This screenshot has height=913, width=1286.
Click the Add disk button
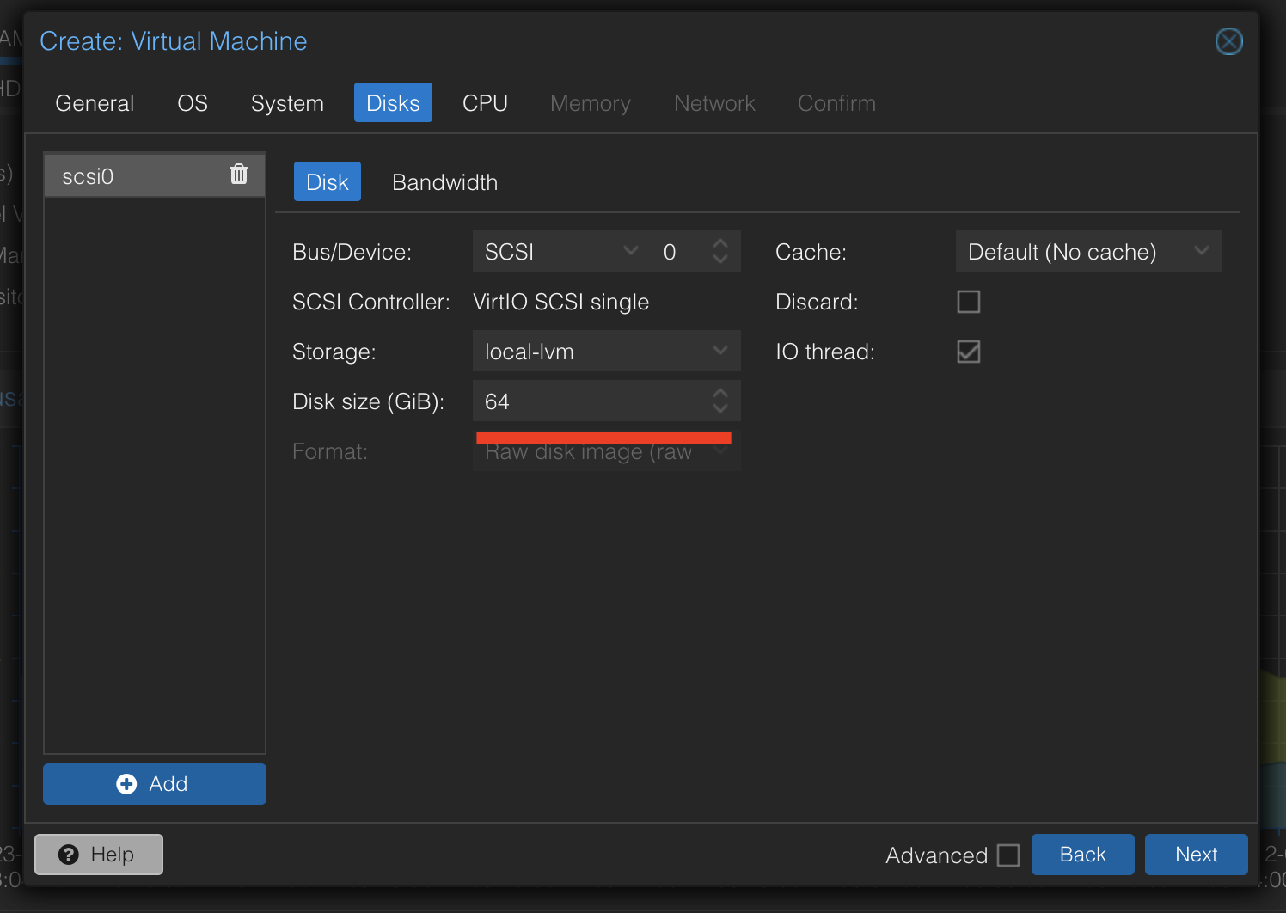[x=155, y=784]
